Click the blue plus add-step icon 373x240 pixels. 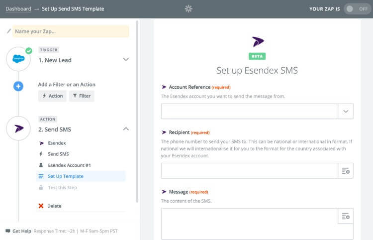[18, 86]
